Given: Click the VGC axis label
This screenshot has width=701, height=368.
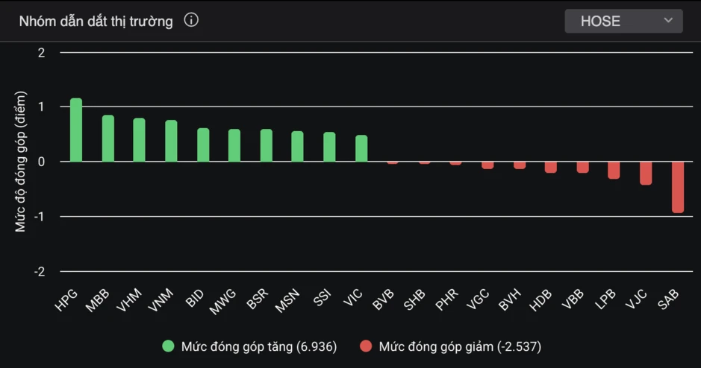Looking at the screenshot, I should coord(478,299).
